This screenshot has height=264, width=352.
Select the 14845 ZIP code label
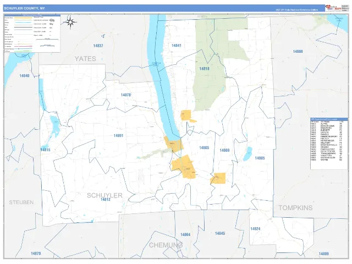pos(220,233)
